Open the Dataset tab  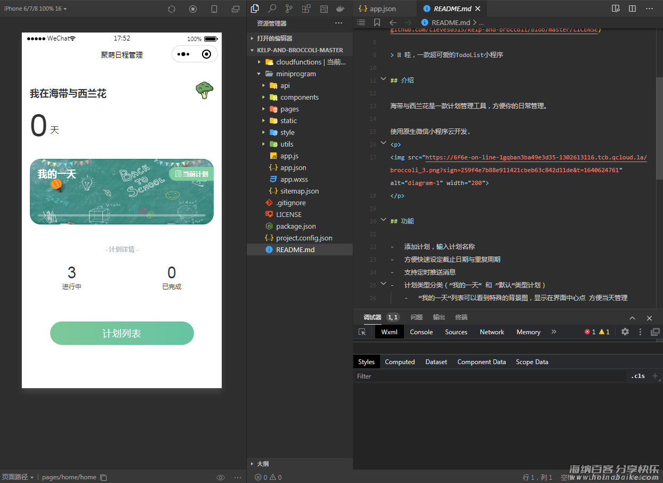pyautogui.click(x=436, y=361)
